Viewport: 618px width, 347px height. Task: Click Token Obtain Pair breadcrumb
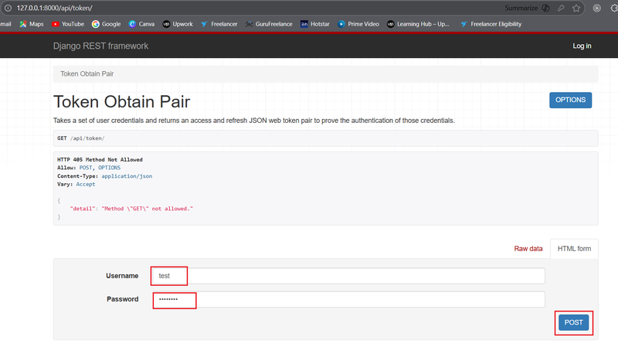(x=87, y=73)
